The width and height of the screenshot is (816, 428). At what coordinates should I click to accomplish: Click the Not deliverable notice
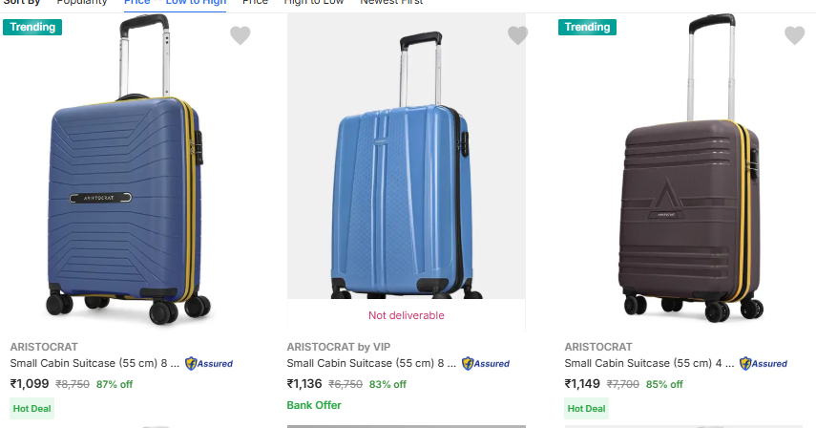407,315
